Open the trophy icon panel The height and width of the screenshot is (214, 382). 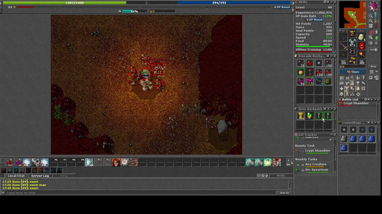[358, 83]
